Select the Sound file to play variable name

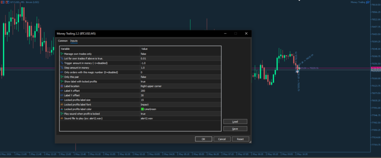(x=83, y=118)
